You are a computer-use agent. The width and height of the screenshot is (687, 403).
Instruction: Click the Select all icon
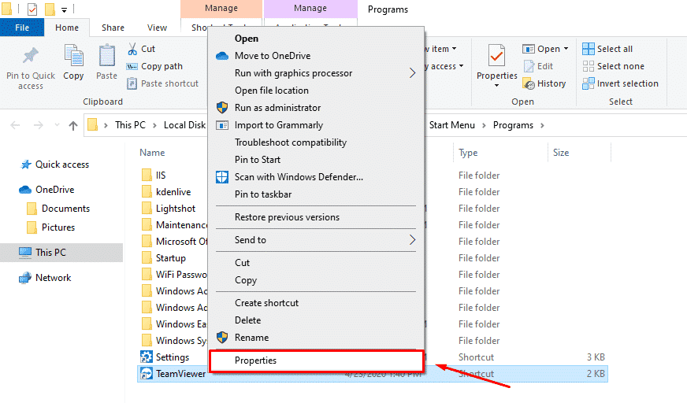coord(589,49)
